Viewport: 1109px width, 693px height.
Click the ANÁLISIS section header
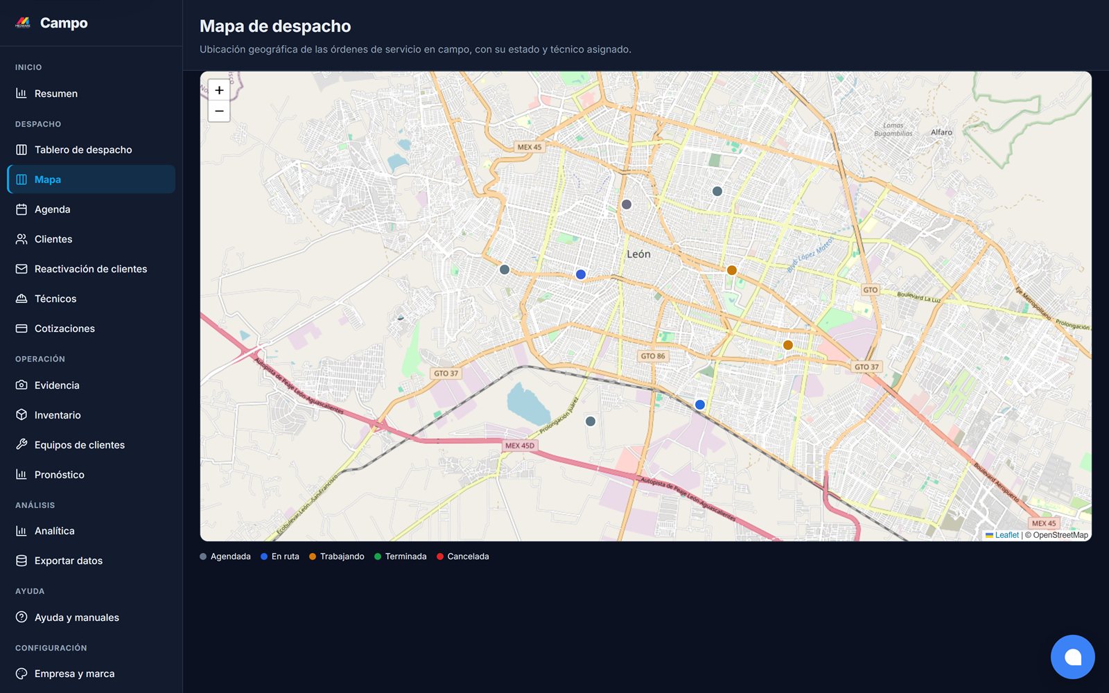pyautogui.click(x=35, y=505)
